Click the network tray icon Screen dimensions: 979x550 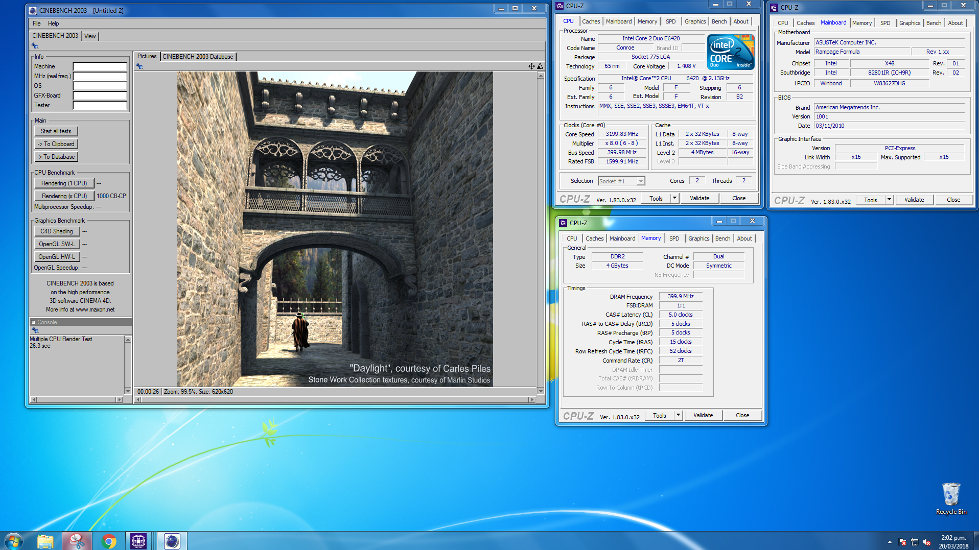[x=915, y=542]
